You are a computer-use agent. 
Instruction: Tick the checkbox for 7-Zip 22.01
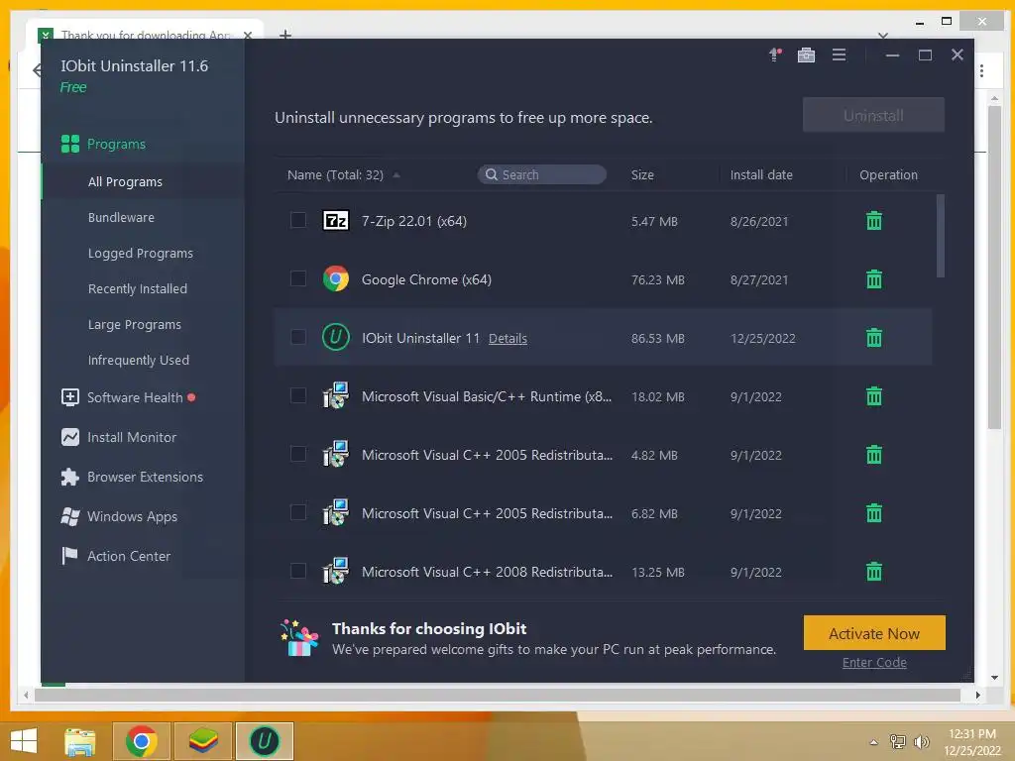pos(297,220)
